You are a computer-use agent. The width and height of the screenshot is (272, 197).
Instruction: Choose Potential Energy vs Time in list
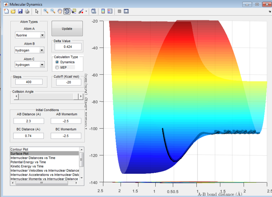(28, 162)
